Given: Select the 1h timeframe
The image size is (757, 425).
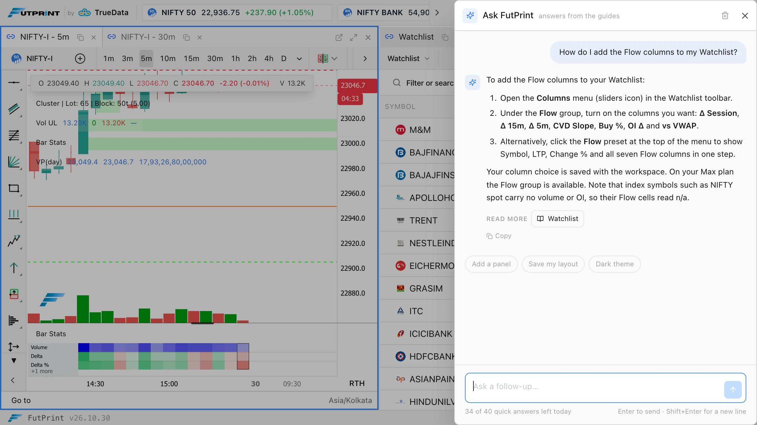Looking at the screenshot, I should point(235,59).
